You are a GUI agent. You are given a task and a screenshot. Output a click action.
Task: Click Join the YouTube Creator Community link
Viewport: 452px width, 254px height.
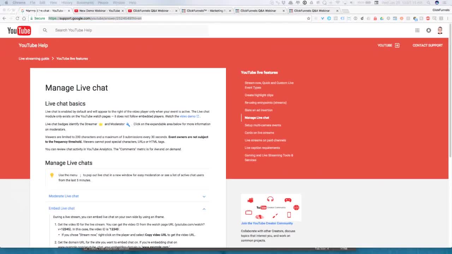(267, 223)
